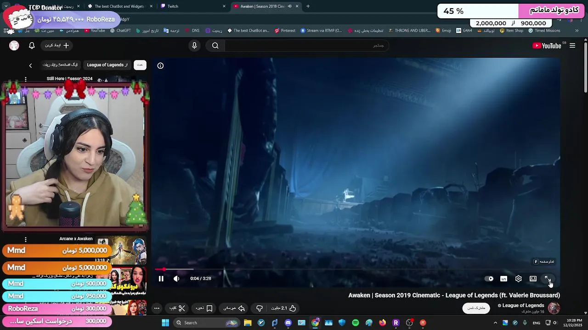The width and height of the screenshot is (588, 330).
Task: Enter fullscreen with the expand icon
Action: (x=548, y=279)
